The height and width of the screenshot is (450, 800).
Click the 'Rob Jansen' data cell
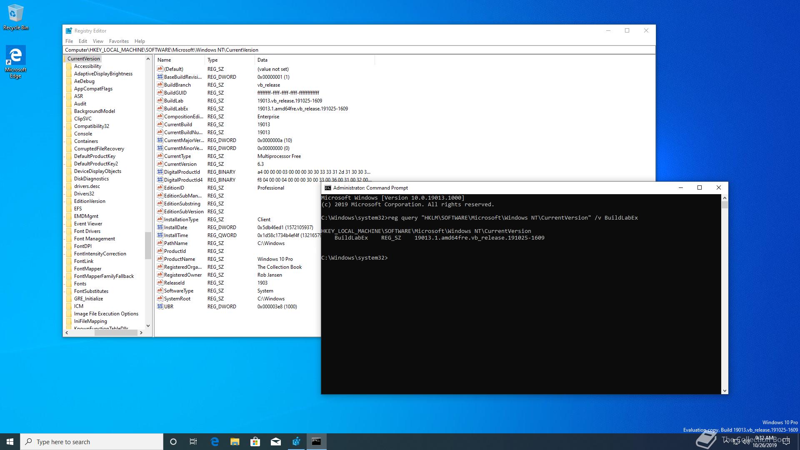(270, 275)
